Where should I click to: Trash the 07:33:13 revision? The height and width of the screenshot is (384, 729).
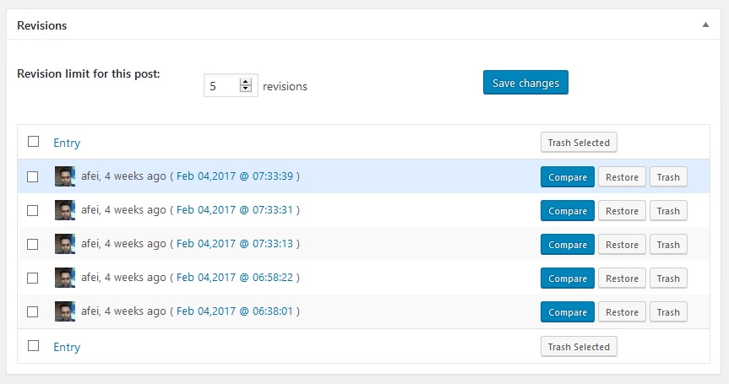point(668,245)
